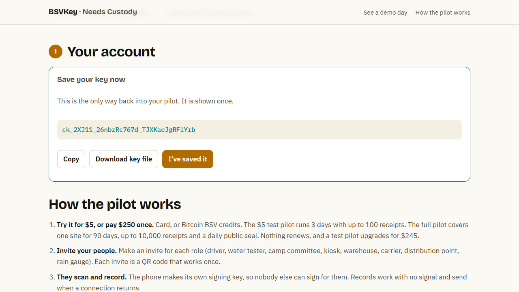Select the key string ck_2XJ11_26nbzRc767d_TJXKaeJgRFlYrb
The image size is (519, 292).
click(129, 130)
